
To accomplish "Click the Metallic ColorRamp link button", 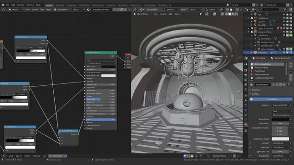I will pos(281,143).
